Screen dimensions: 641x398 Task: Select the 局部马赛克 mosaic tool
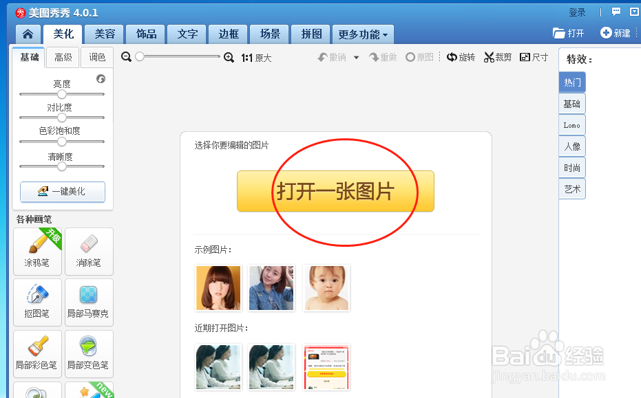pyautogui.click(x=89, y=302)
